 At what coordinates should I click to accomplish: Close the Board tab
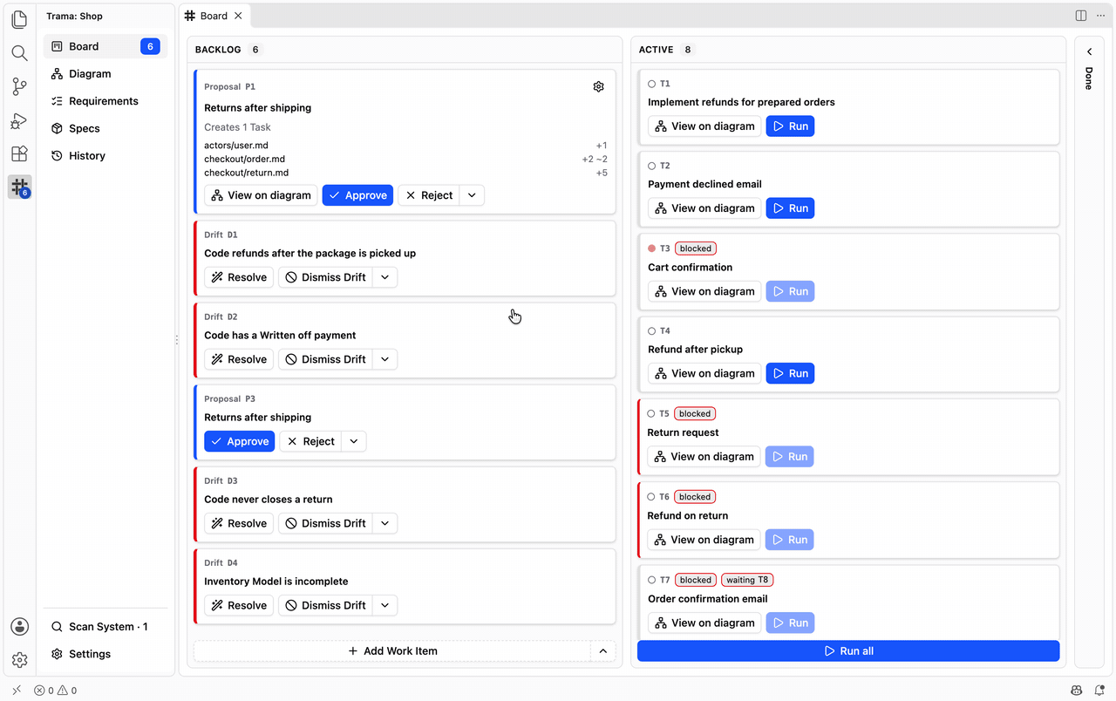click(239, 16)
